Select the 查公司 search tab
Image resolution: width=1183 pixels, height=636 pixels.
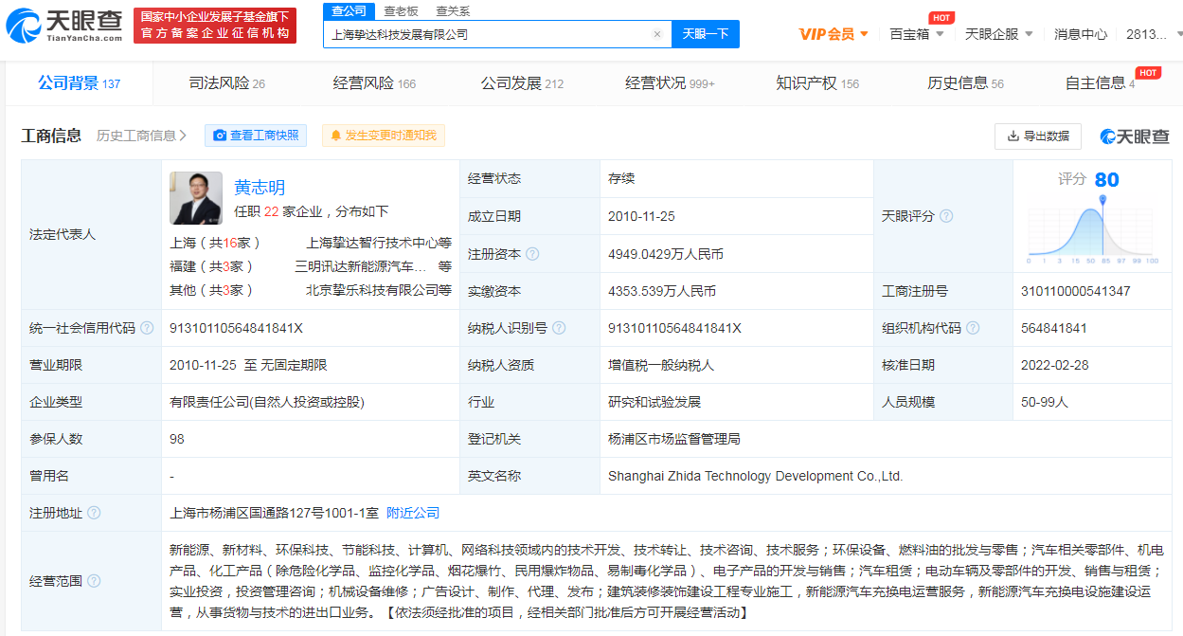click(347, 10)
